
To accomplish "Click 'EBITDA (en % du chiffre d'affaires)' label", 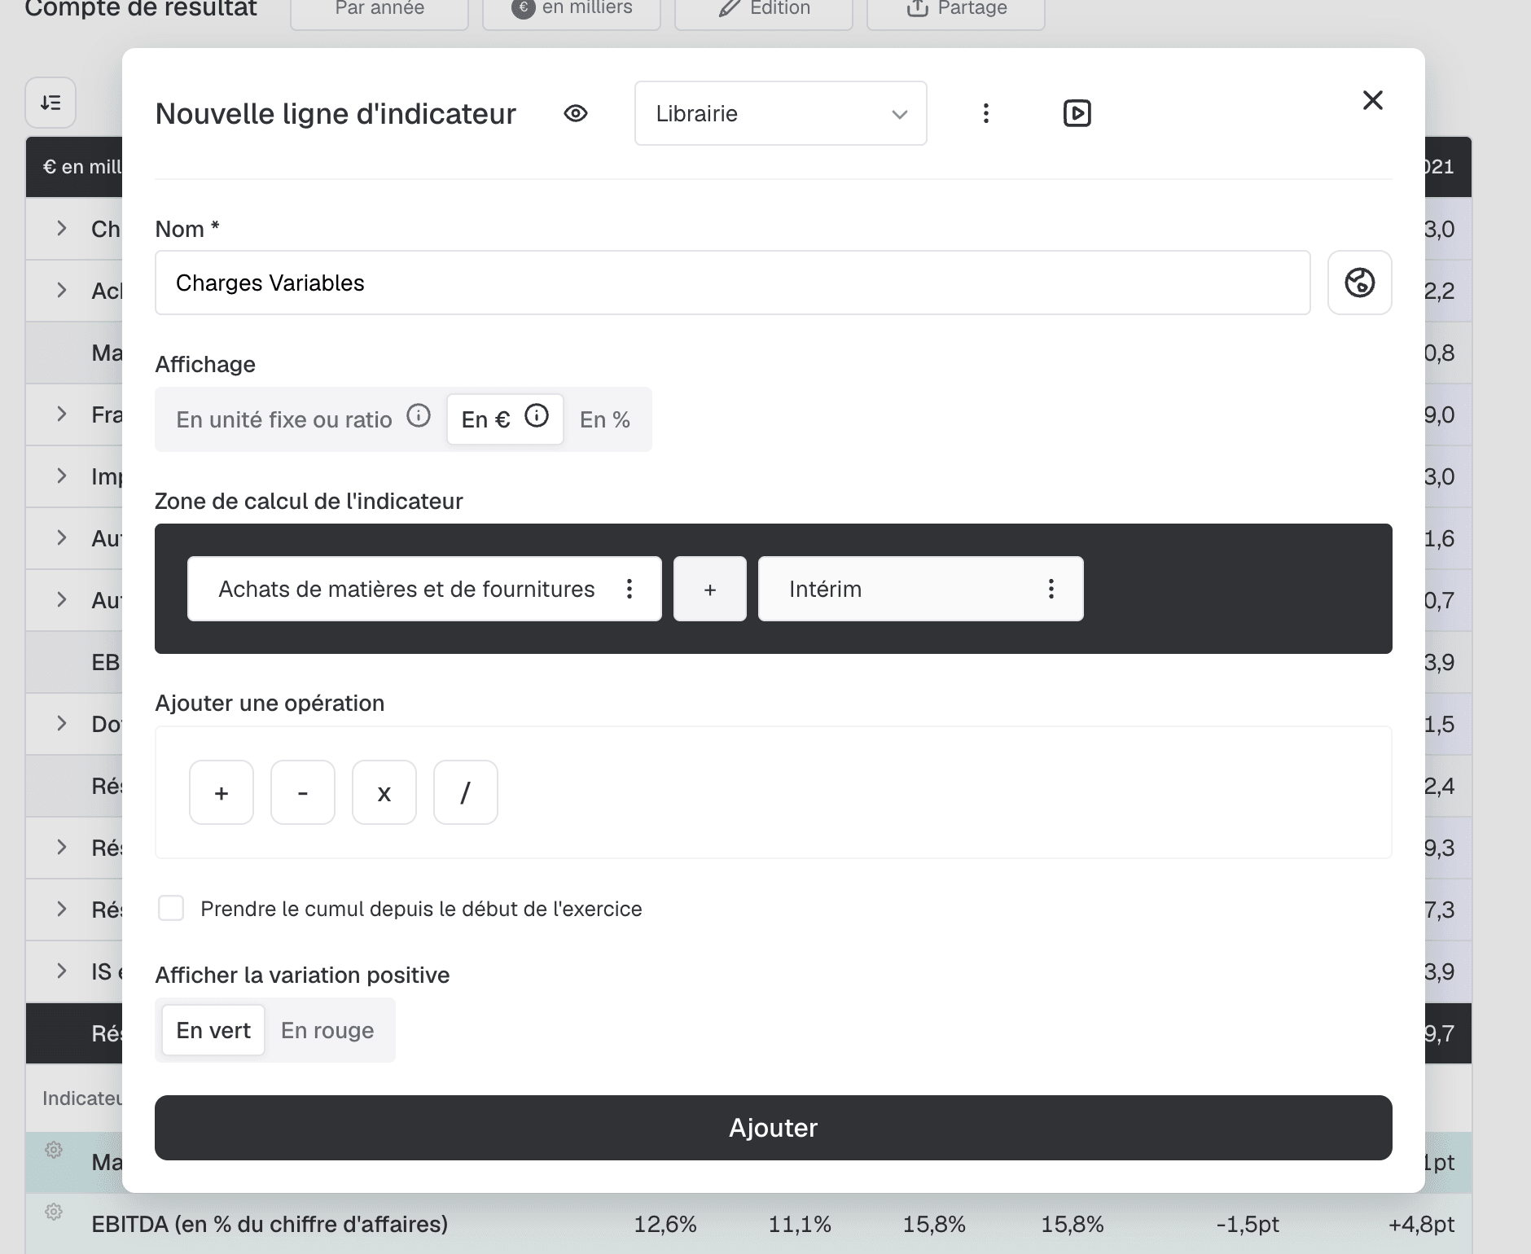I will point(270,1224).
